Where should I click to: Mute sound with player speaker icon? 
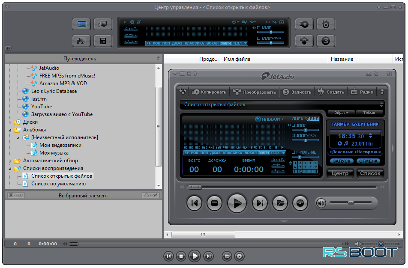pos(321,203)
